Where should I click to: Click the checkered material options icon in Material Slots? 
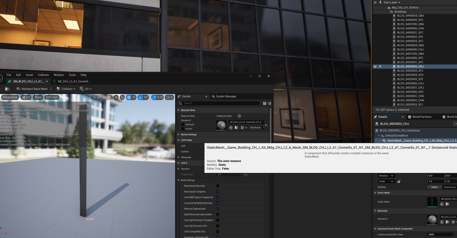[x=242, y=128]
